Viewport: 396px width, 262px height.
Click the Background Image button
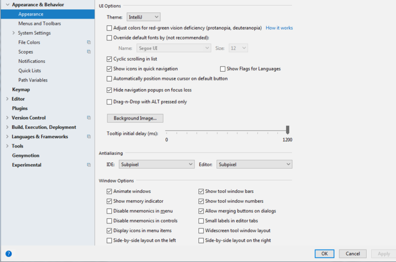click(x=135, y=118)
